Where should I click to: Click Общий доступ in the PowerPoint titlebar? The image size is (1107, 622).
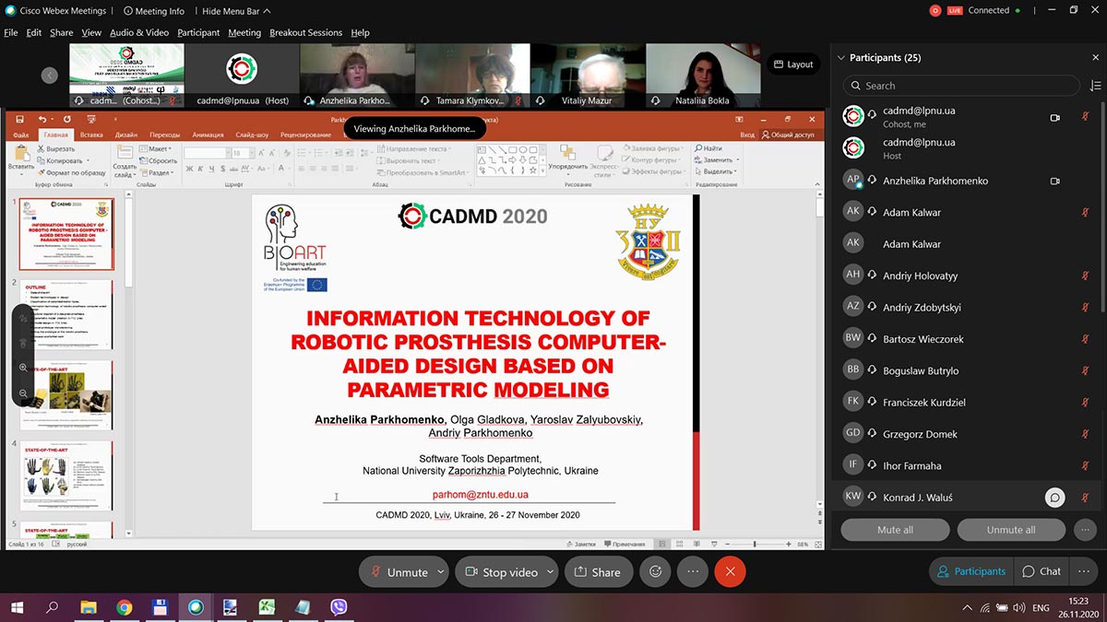tap(786, 133)
